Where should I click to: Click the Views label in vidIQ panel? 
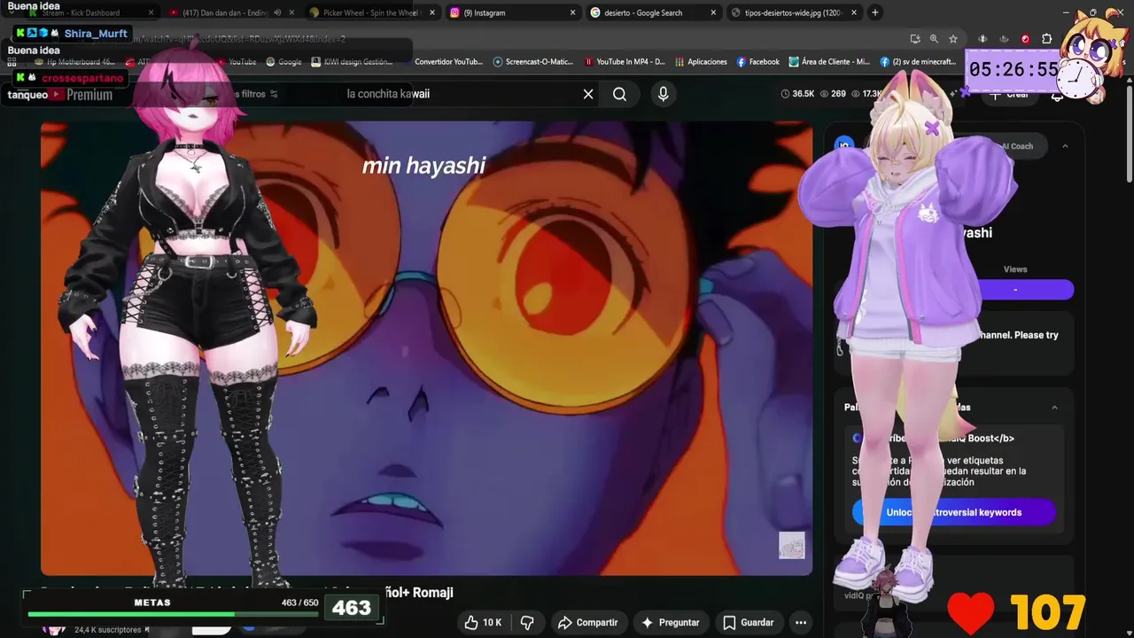[1015, 269]
